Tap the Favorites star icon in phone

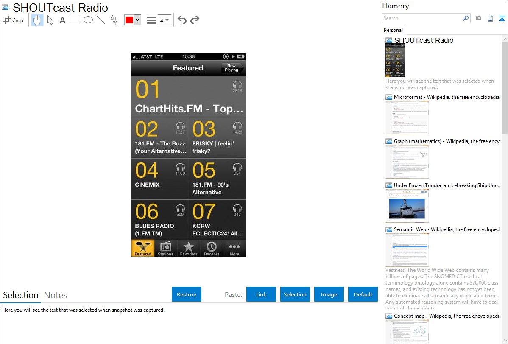[x=189, y=249]
